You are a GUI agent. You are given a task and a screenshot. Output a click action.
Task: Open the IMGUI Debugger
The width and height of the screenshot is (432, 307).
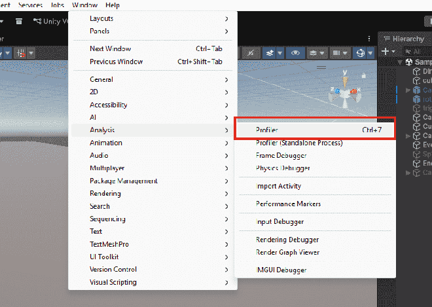[x=314, y=270]
